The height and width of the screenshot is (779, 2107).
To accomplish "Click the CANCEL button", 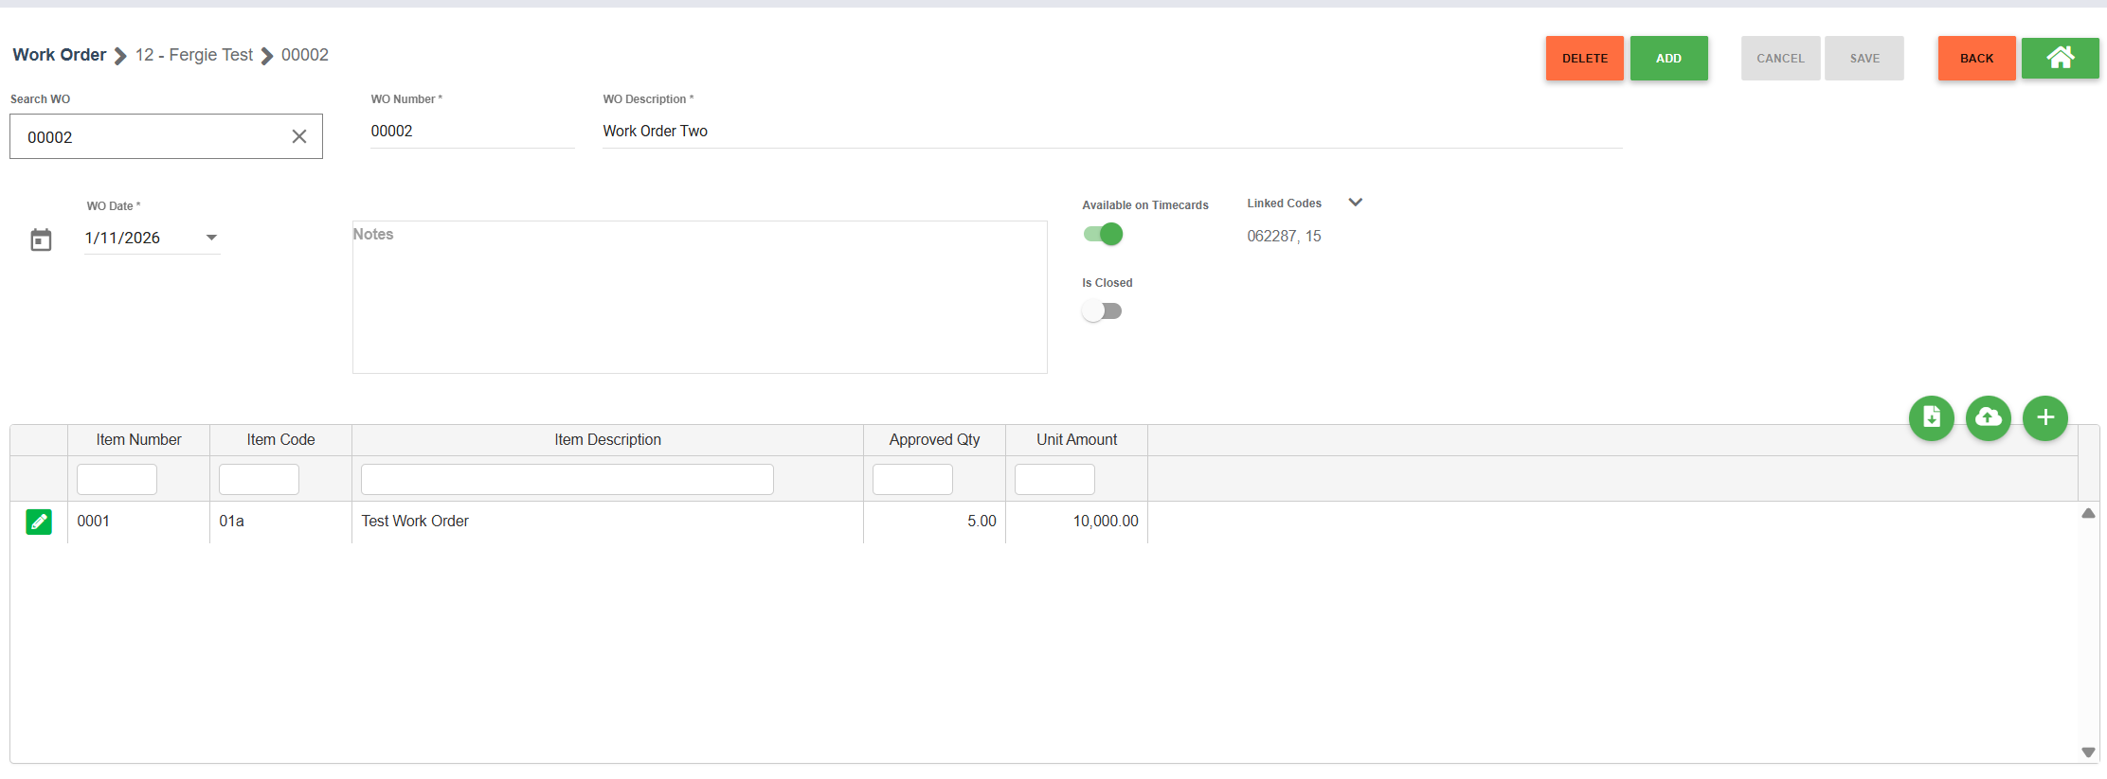I will click(1781, 58).
